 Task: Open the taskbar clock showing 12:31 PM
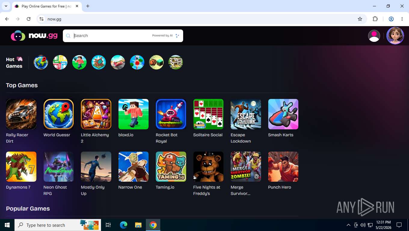(x=383, y=225)
